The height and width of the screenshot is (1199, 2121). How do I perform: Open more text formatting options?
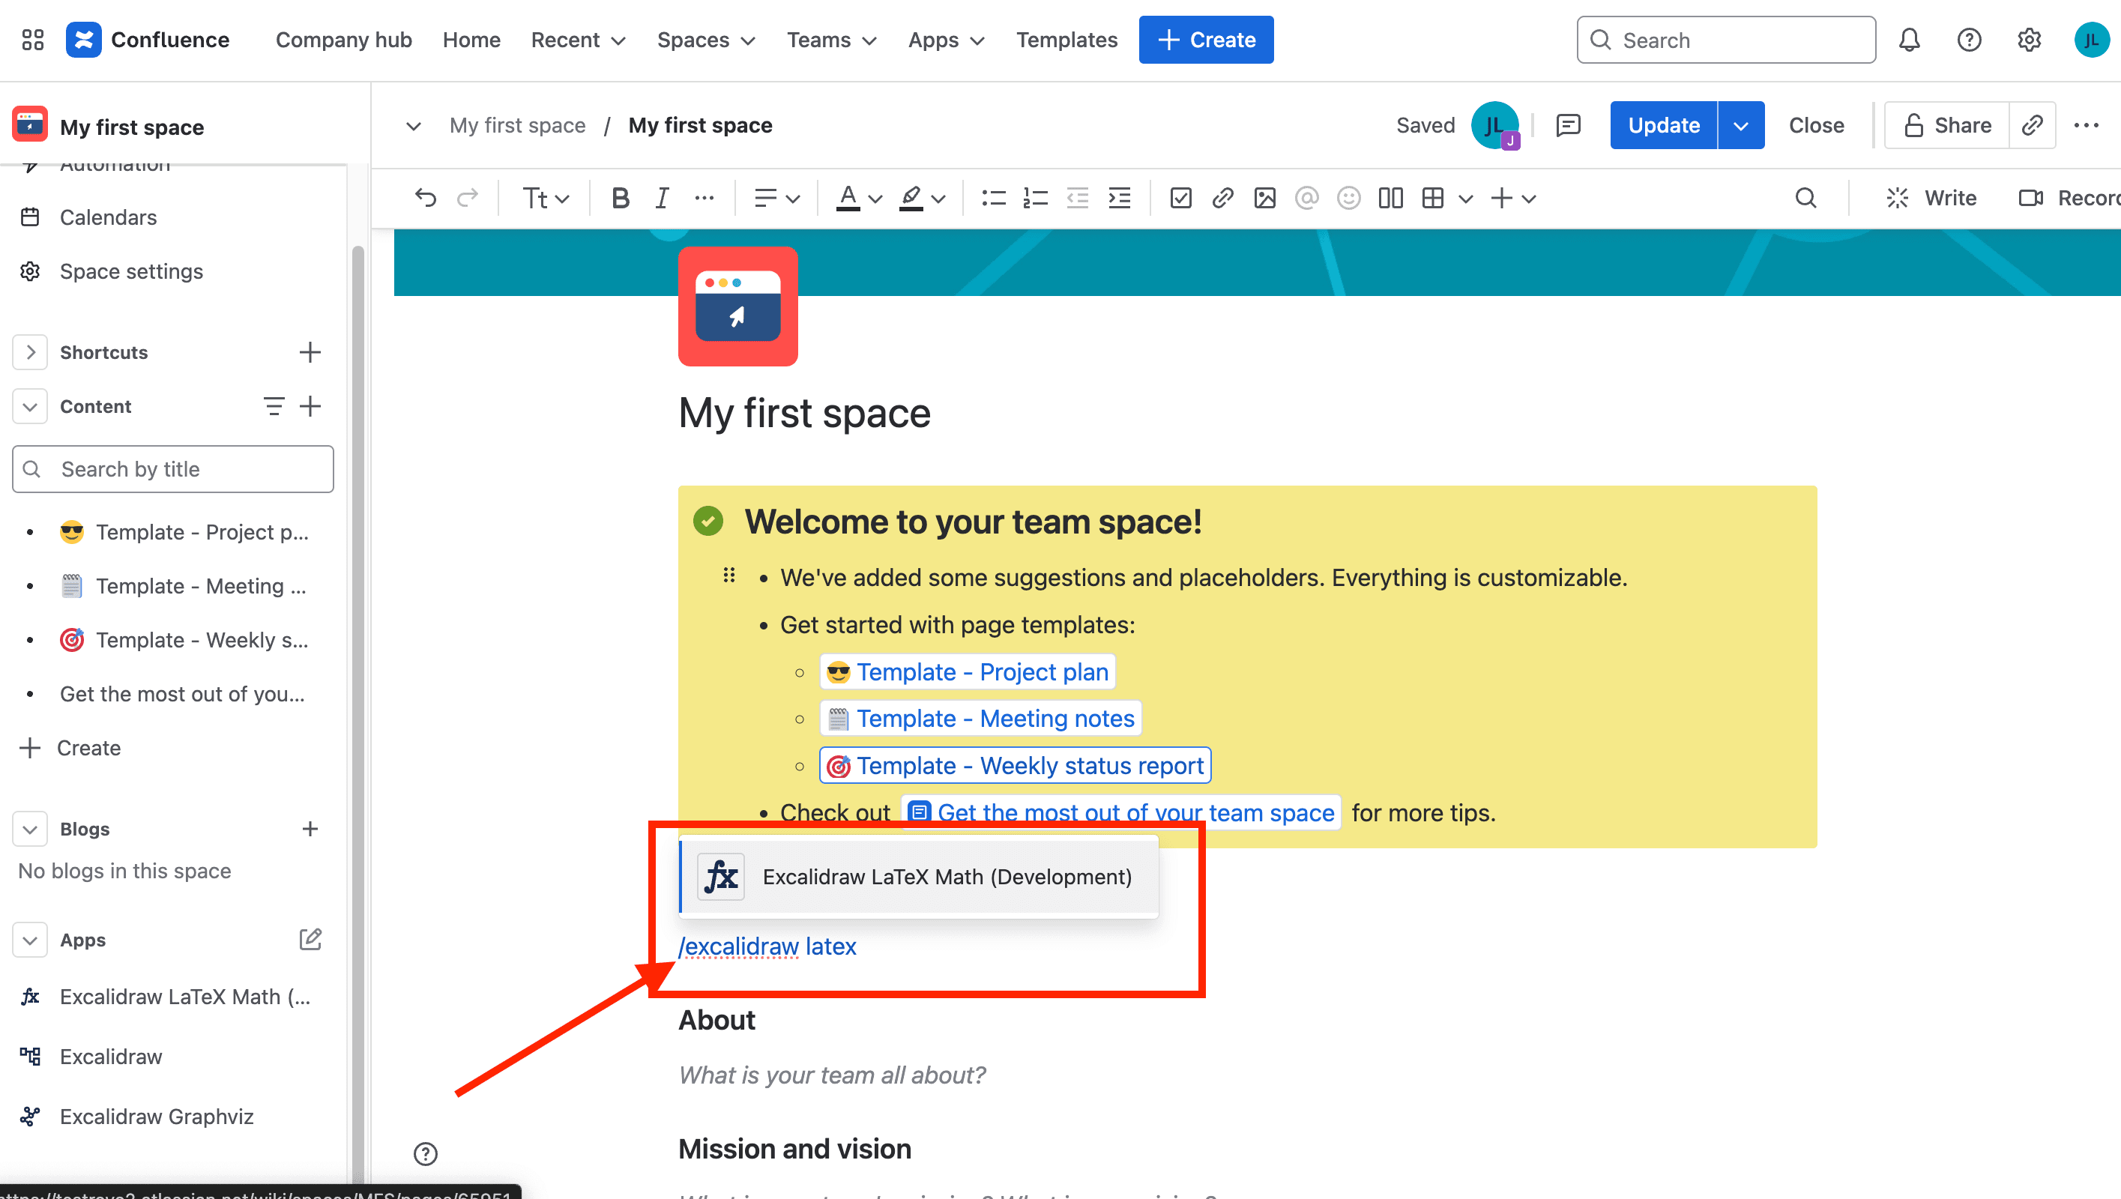704,198
